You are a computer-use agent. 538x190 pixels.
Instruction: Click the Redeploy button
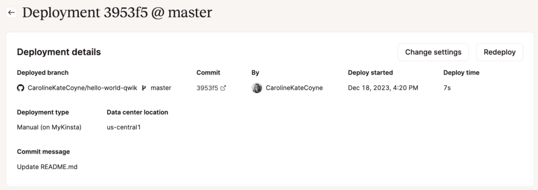500,52
